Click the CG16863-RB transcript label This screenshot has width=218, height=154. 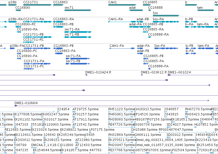coord(63,24)
